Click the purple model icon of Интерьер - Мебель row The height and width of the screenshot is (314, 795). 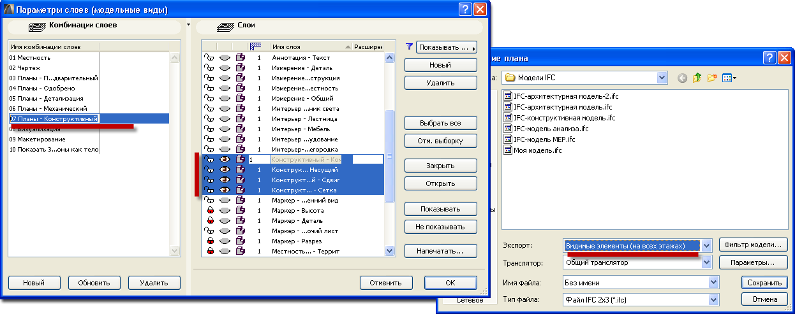click(x=241, y=129)
